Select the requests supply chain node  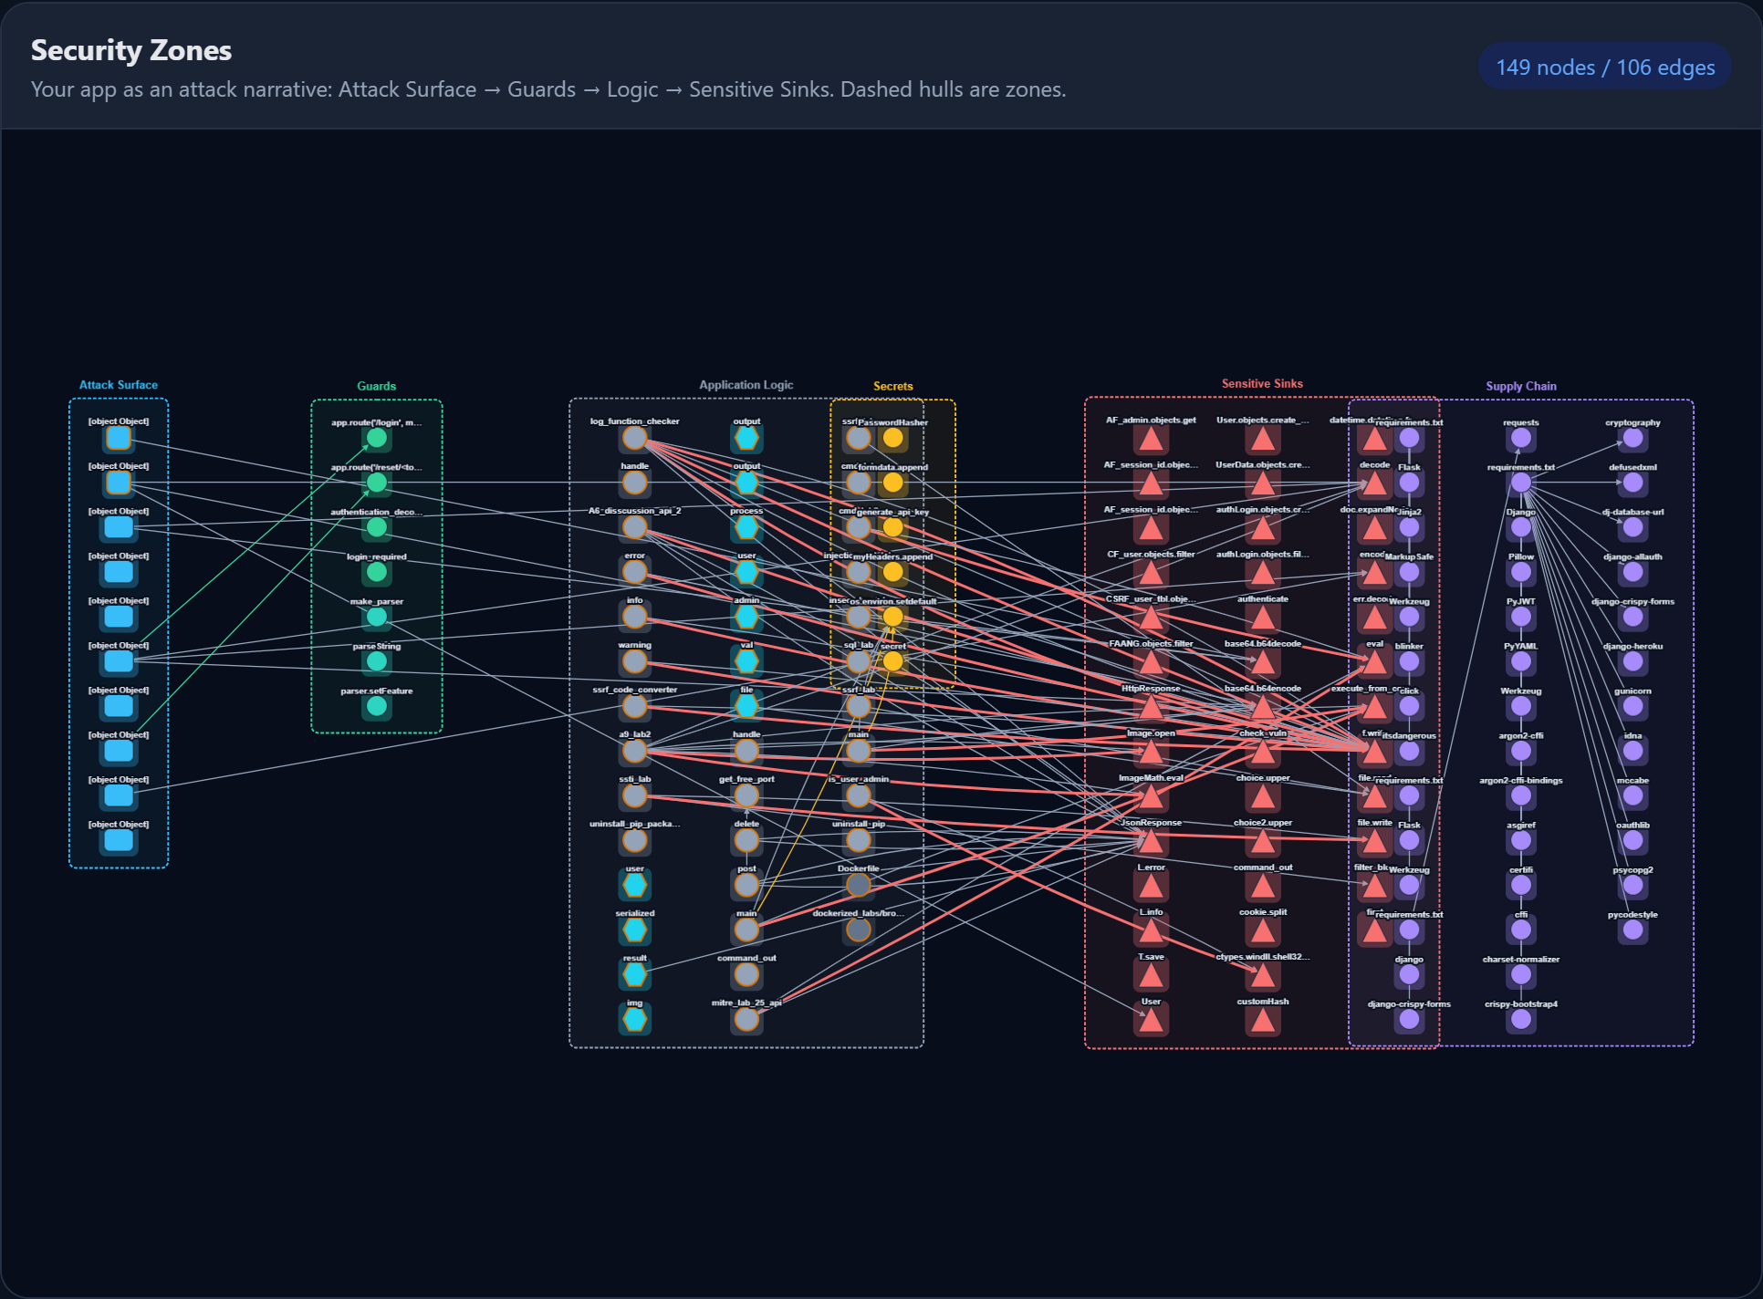(1521, 438)
